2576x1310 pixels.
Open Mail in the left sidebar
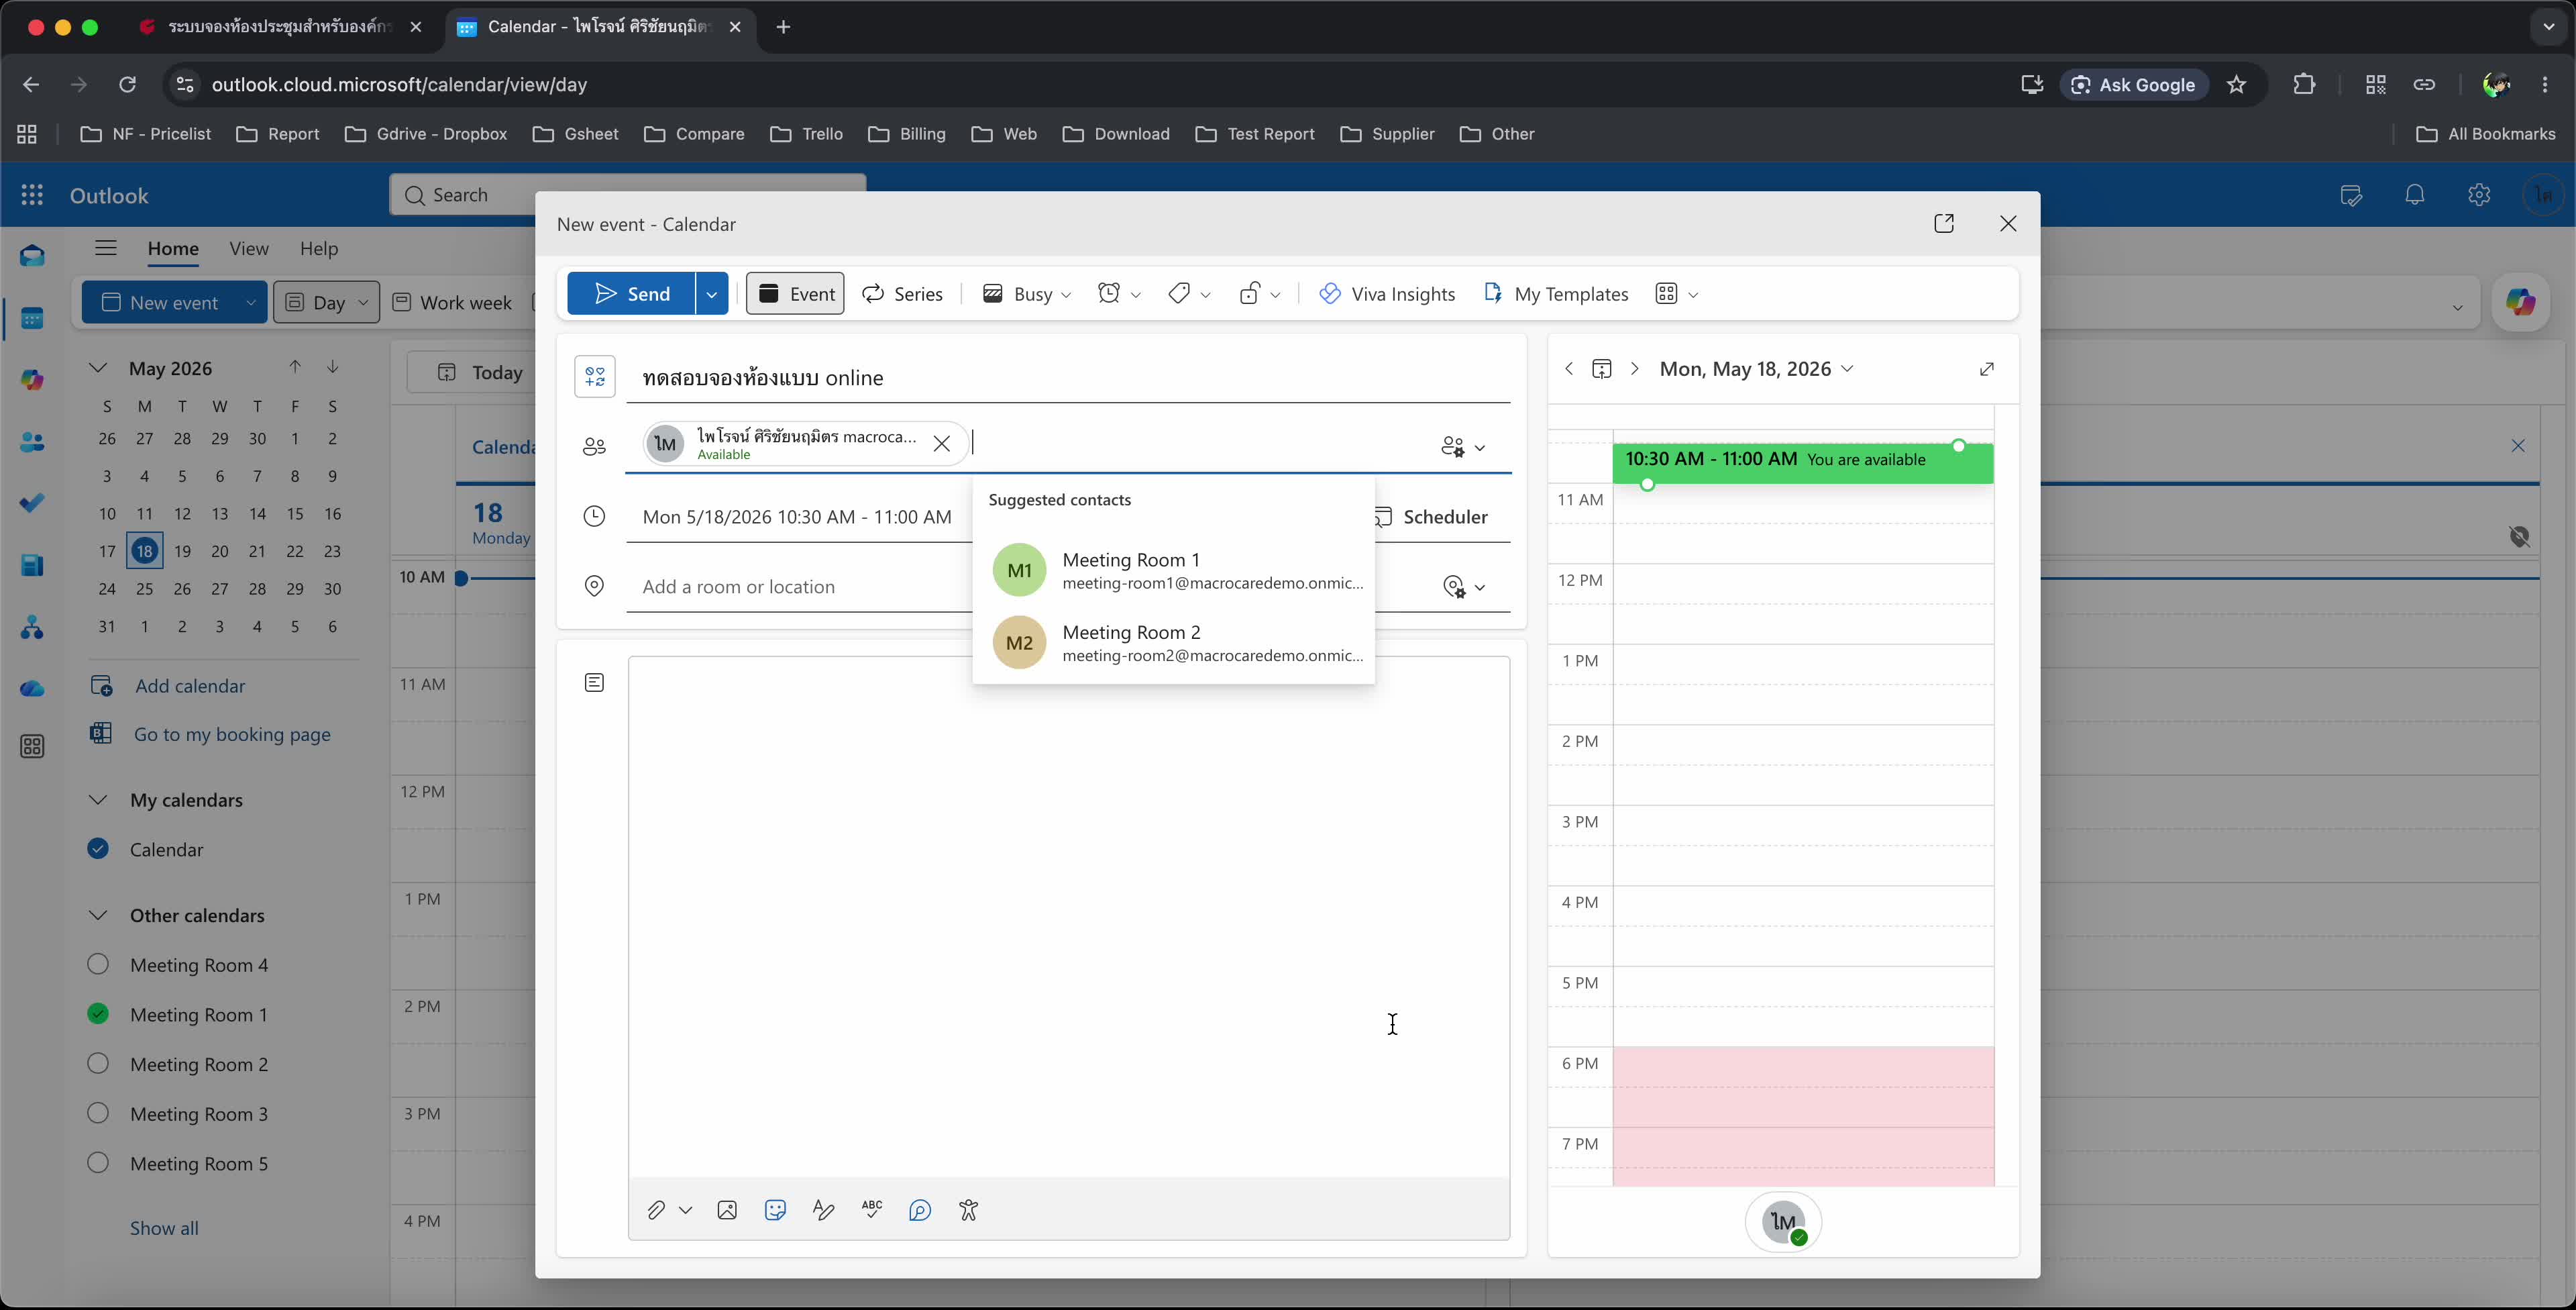pyautogui.click(x=32, y=256)
